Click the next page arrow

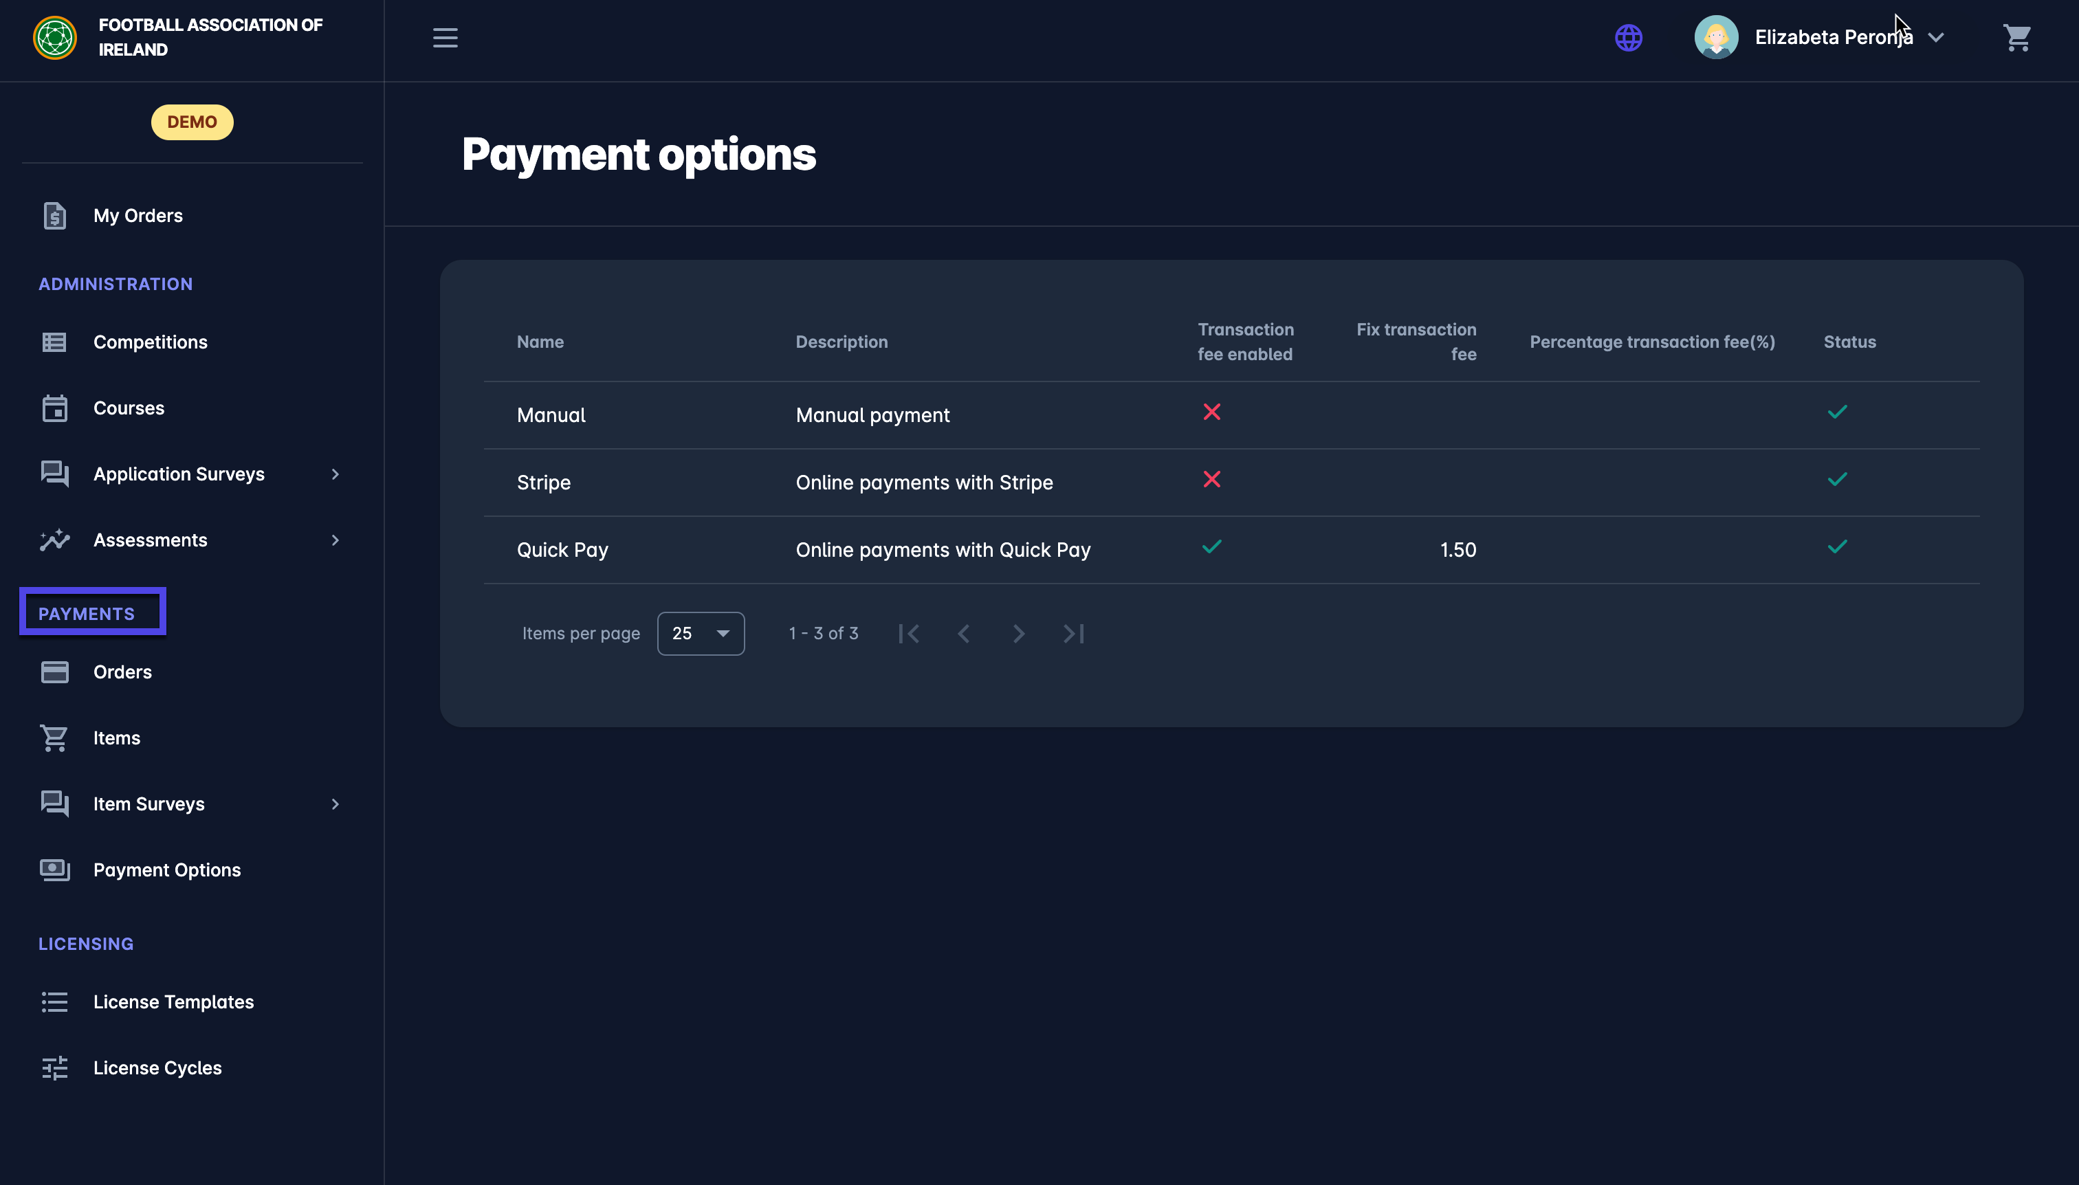pyautogui.click(x=1018, y=633)
